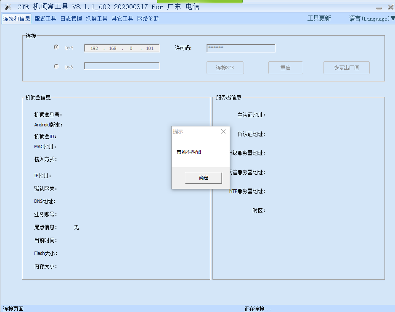Click the 当前时间 label
Screen dimensions: 395x312
(x=45, y=240)
